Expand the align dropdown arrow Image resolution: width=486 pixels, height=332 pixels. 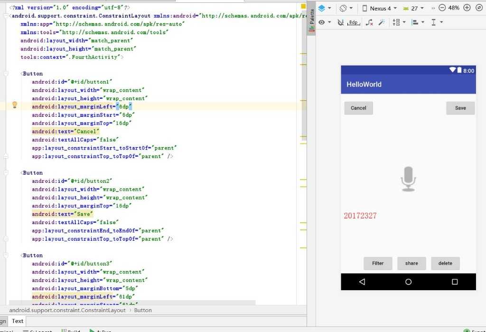(x=423, y=22)
